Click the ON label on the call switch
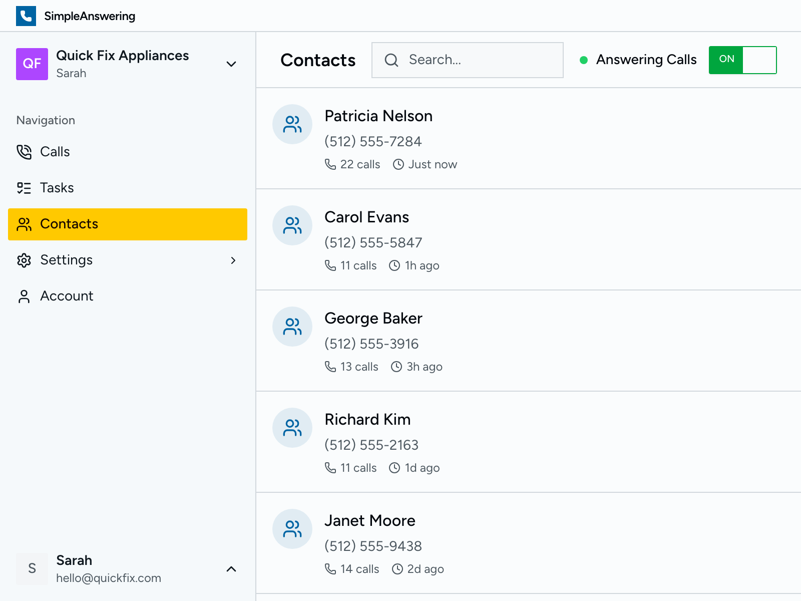Viewport: 801px width, 601px height. (726, 60)
